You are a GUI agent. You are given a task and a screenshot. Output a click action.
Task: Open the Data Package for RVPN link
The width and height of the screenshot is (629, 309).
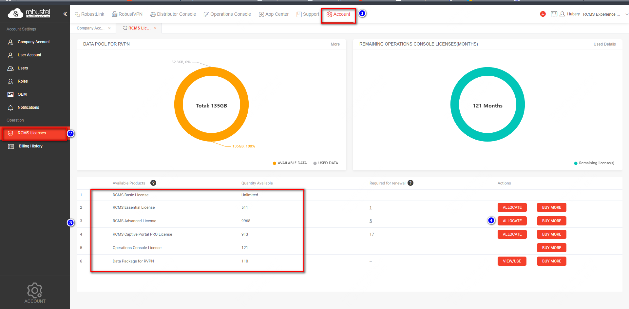point(133,261)
